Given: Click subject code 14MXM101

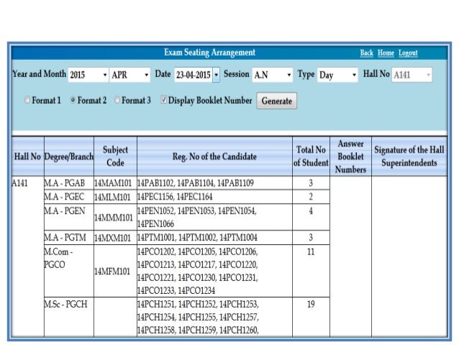Looking at the screenshot, I should pyautogui.click(x=115, y=238).
